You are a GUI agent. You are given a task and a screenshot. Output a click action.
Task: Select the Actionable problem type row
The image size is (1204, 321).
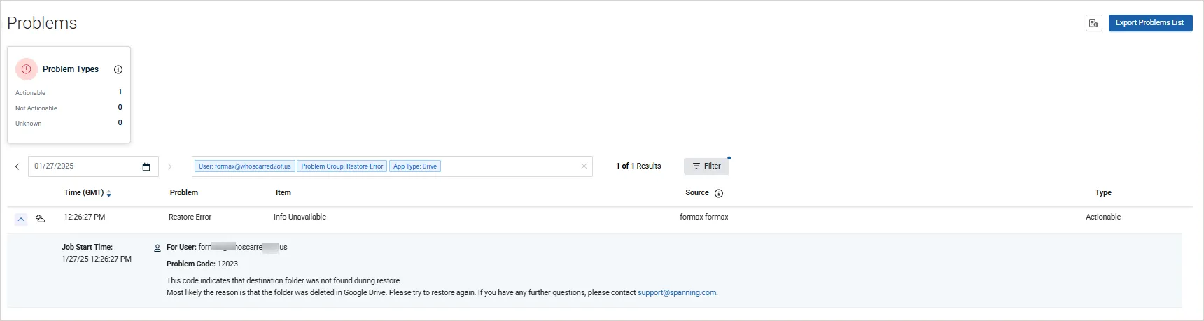[x=69, y=92]
